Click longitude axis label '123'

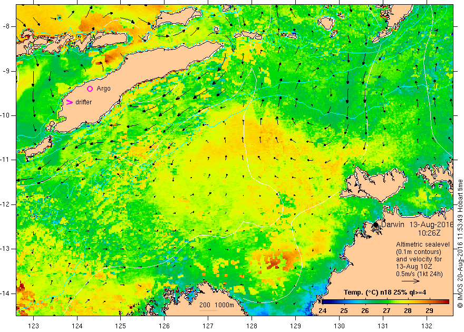point(33,326)
